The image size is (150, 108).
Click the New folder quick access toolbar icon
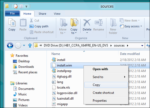pyautogui.click(x=22, y=6)
